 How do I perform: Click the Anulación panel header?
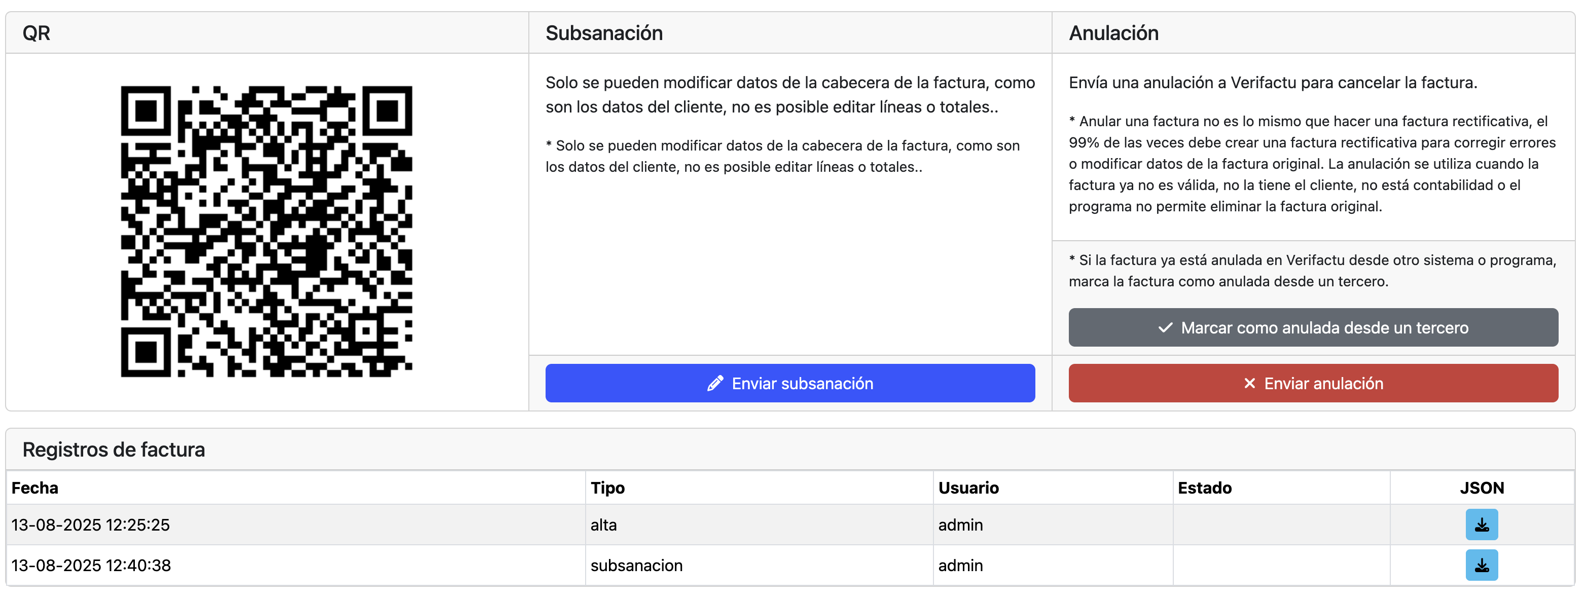tap(1112, 33)
